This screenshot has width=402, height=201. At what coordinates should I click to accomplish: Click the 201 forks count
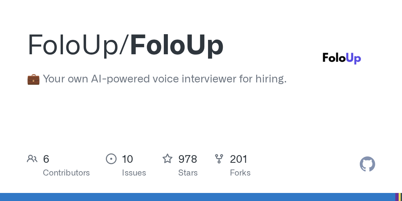pos(239,159)
